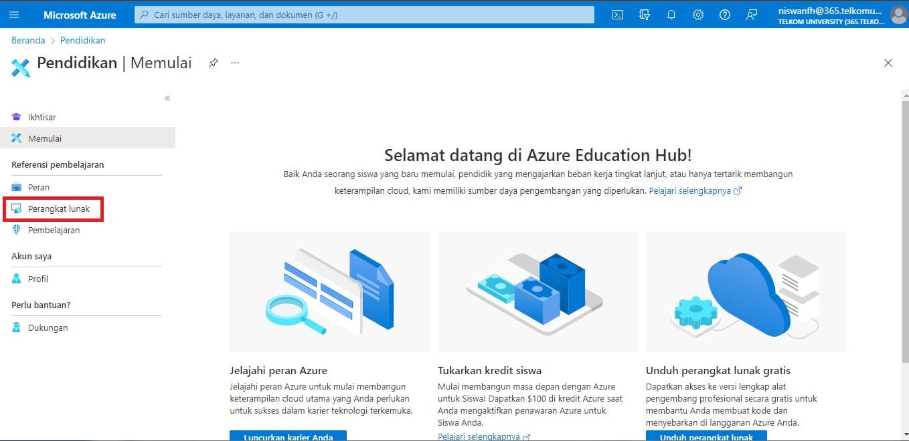The height and width of the screenshot is (441, 909).
Task: Click the Pendidikan service logo icon
Action: point(21,67)
